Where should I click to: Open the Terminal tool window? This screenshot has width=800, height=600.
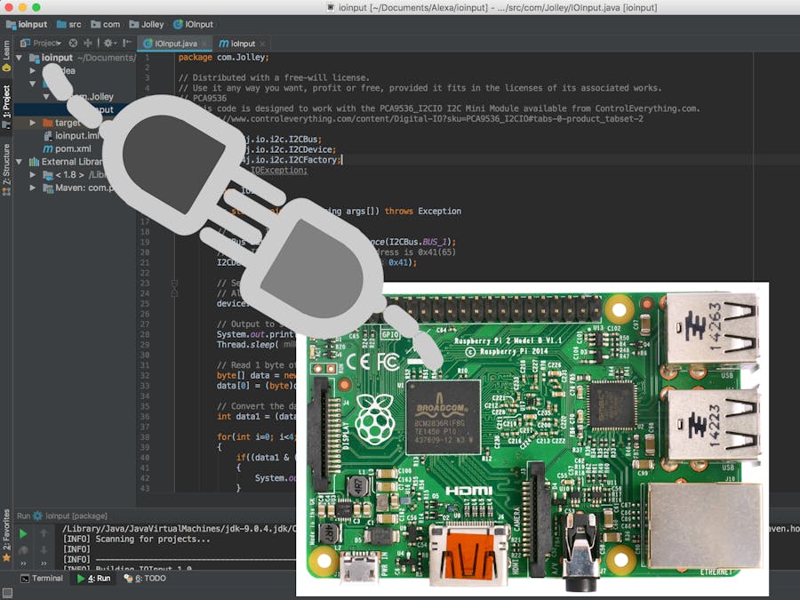point(42,578)
